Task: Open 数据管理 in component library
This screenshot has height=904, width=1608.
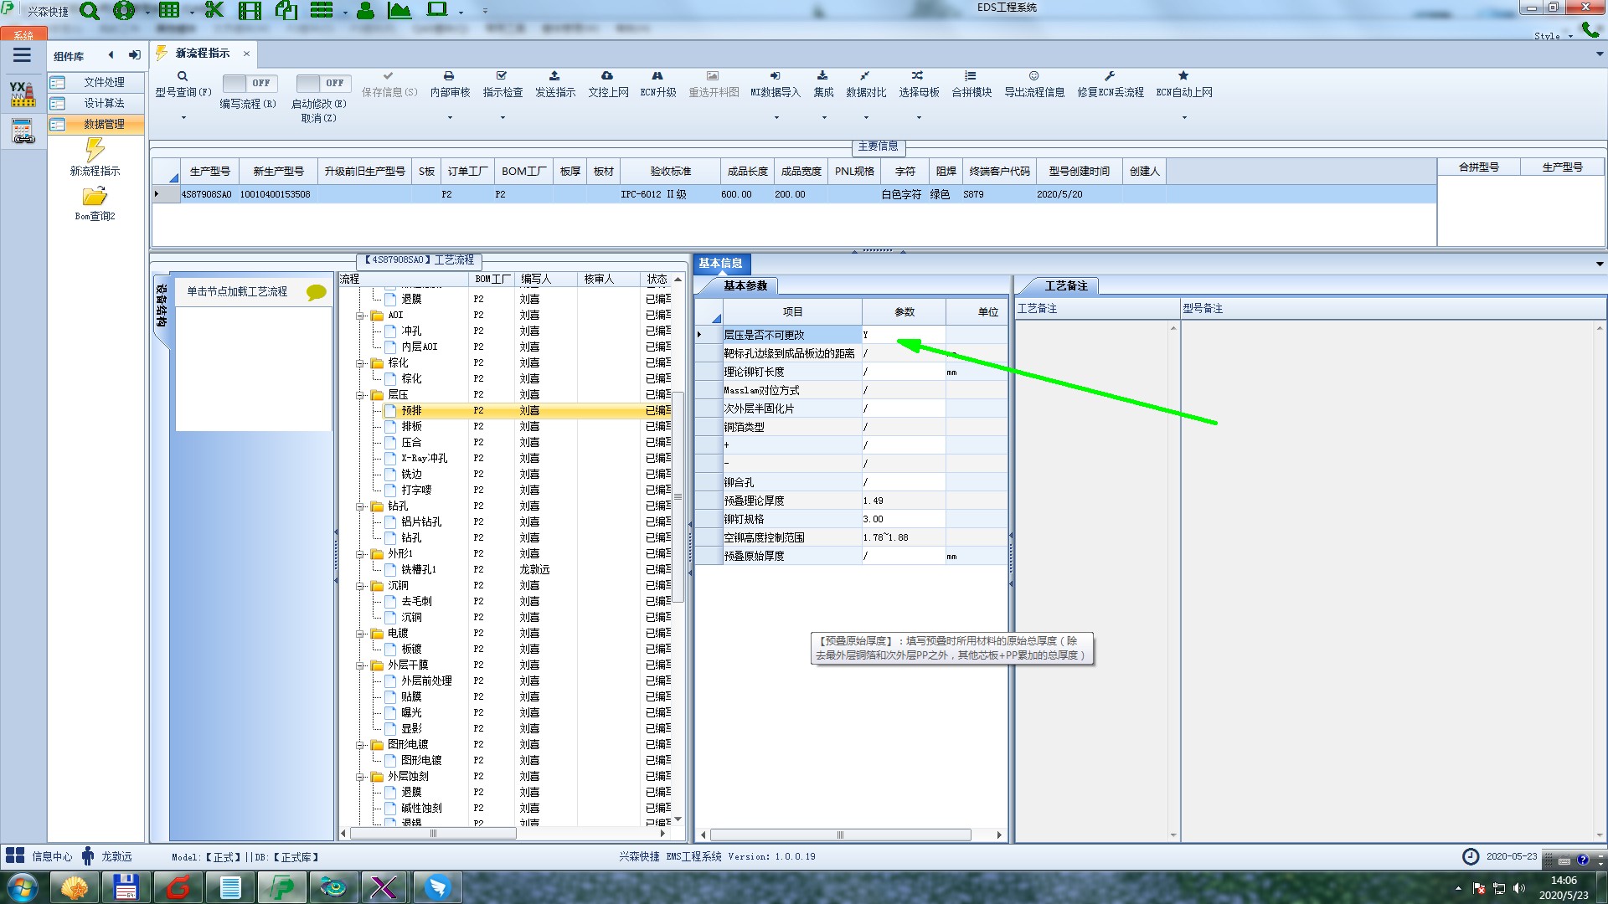Action: (x=95, y=124)
